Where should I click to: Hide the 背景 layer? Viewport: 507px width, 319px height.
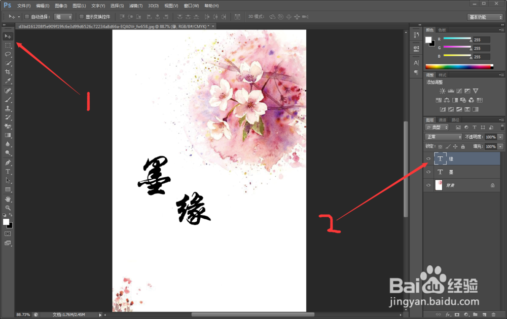click(428, 185)
